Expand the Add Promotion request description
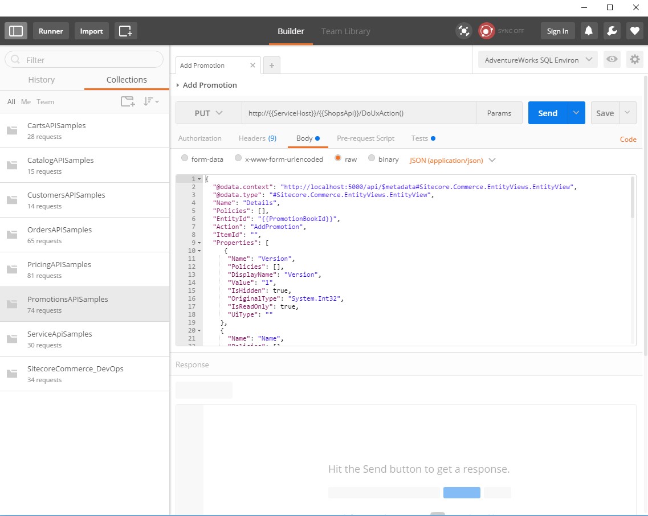This screenshot has width=648, height=516. click(x=178, y=85)
